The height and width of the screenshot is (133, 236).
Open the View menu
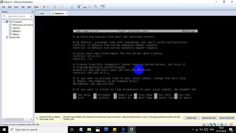16,7
